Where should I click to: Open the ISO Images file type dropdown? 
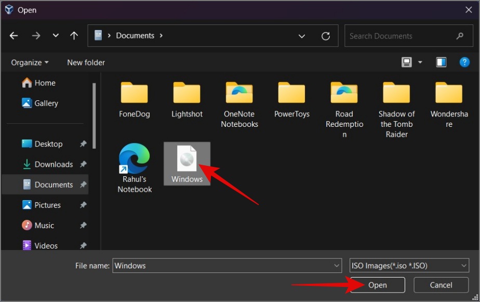pyautogui.click(x=409, y=266)
